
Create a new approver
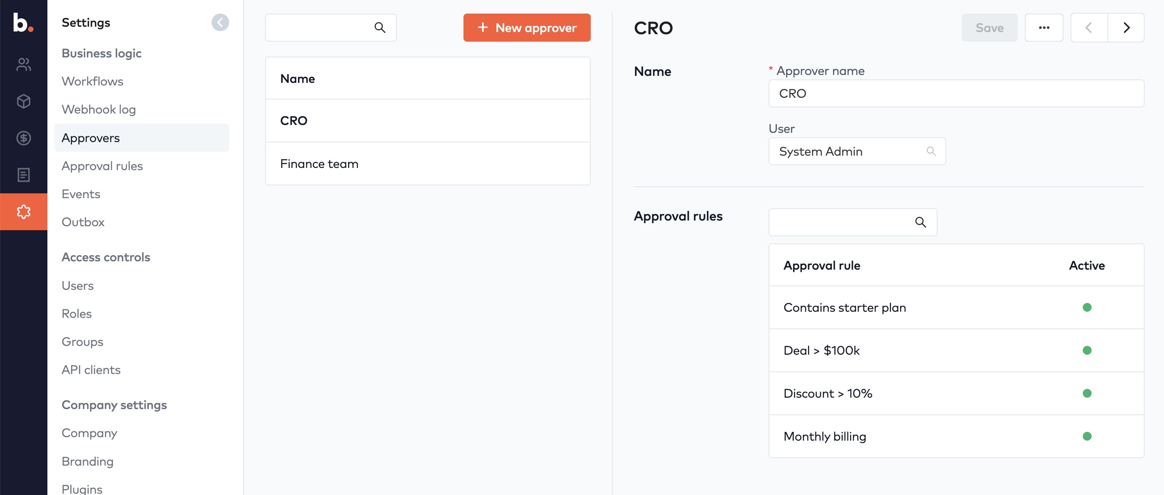pos(527,28)
